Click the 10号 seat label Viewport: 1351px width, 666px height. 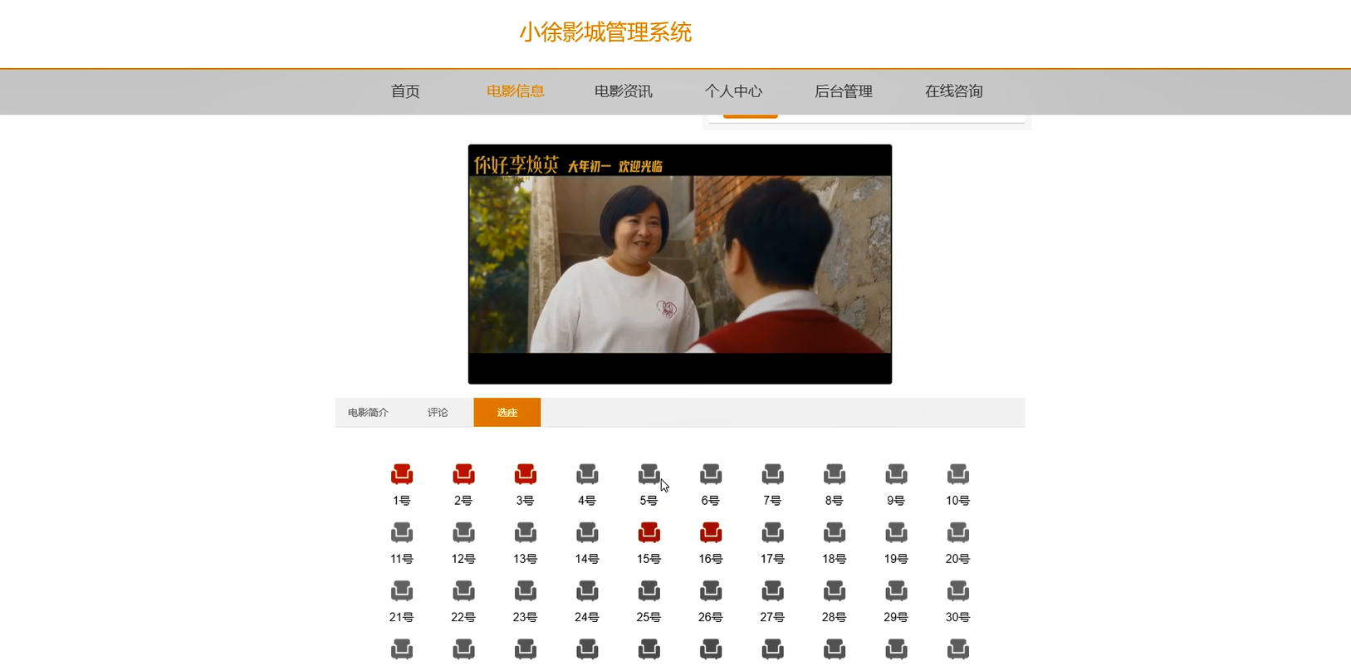click(958, 501)
